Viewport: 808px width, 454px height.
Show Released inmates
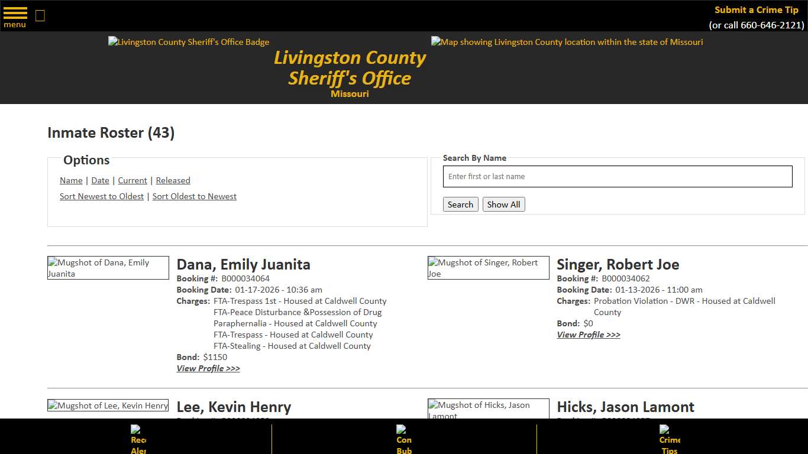(173, 180)
